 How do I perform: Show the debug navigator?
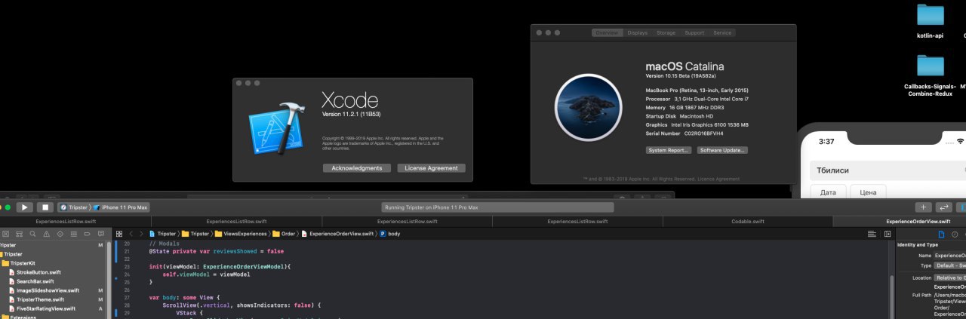tap(73, 234)
